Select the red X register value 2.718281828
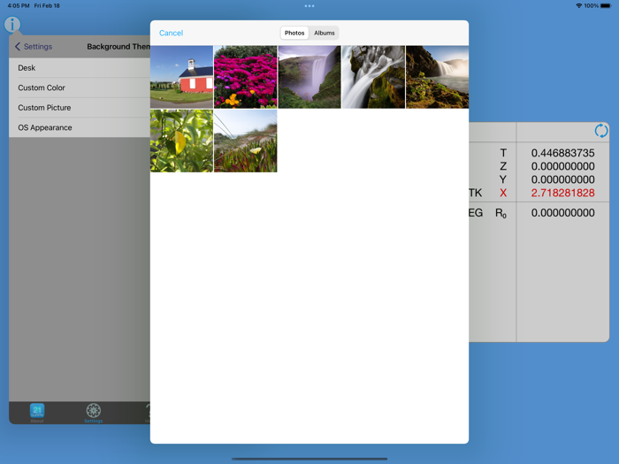This screenshot has height=464, width=619. coord(562,193)
